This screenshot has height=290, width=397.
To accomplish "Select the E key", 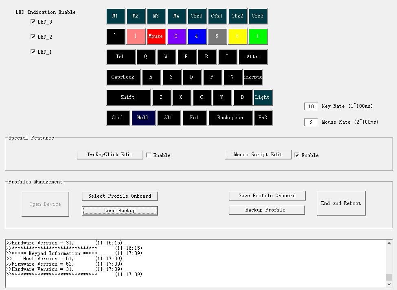I will (187, 57).
